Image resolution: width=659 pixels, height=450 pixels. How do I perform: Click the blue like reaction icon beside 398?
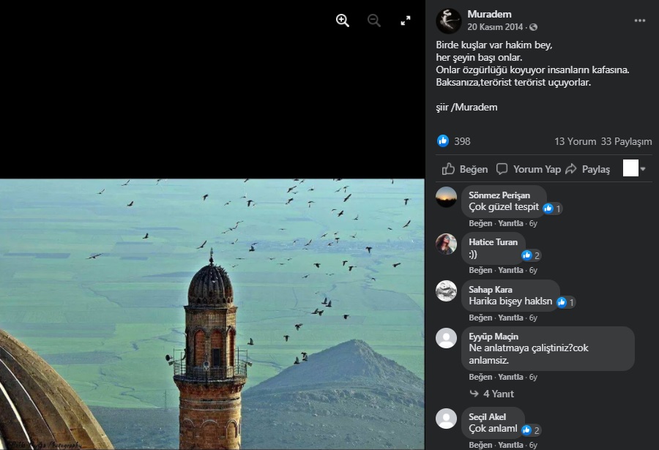tap(443, 141)
